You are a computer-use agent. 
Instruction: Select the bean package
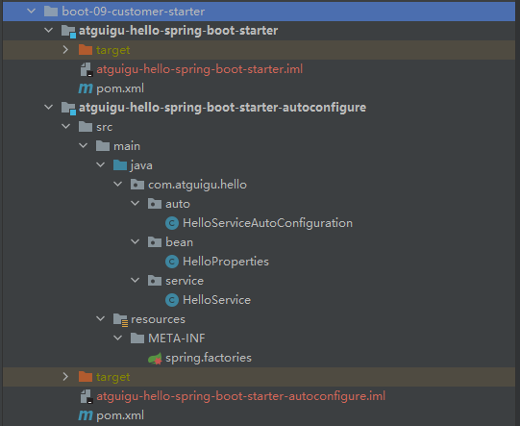[179, 242]
